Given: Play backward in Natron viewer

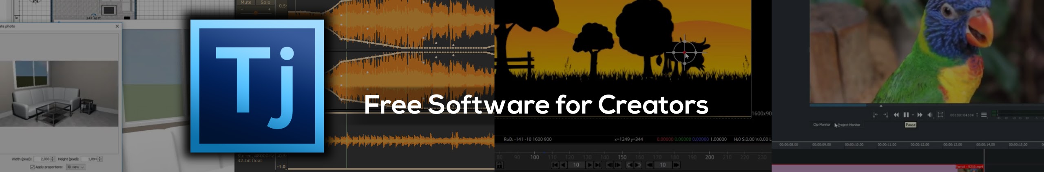Looking at the screenshot, I should coord(563,165).
